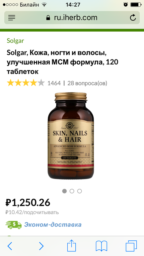Tap the five-star rating stars
This screenshot has width=144, height=256.
[x=26, y=83]
